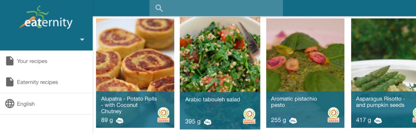Click the Your recipes document icon
The width and height of the screenshot is (416, 133).
[x=10, y=61]
